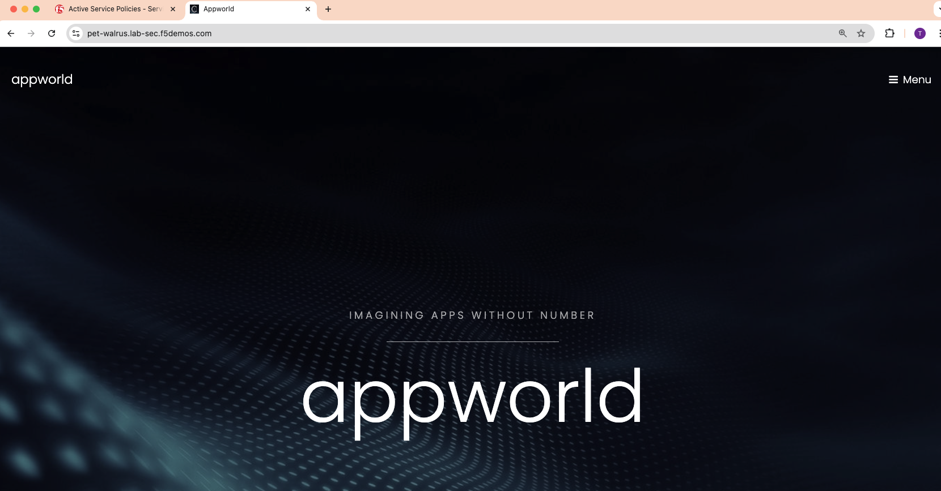
Task: Close the Active Service Policies tab
Action: tap(173, 9)
